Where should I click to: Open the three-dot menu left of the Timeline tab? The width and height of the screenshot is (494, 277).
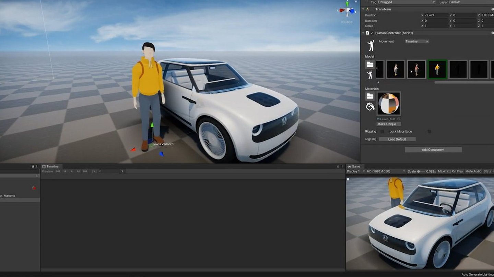[x=37, y=166]
